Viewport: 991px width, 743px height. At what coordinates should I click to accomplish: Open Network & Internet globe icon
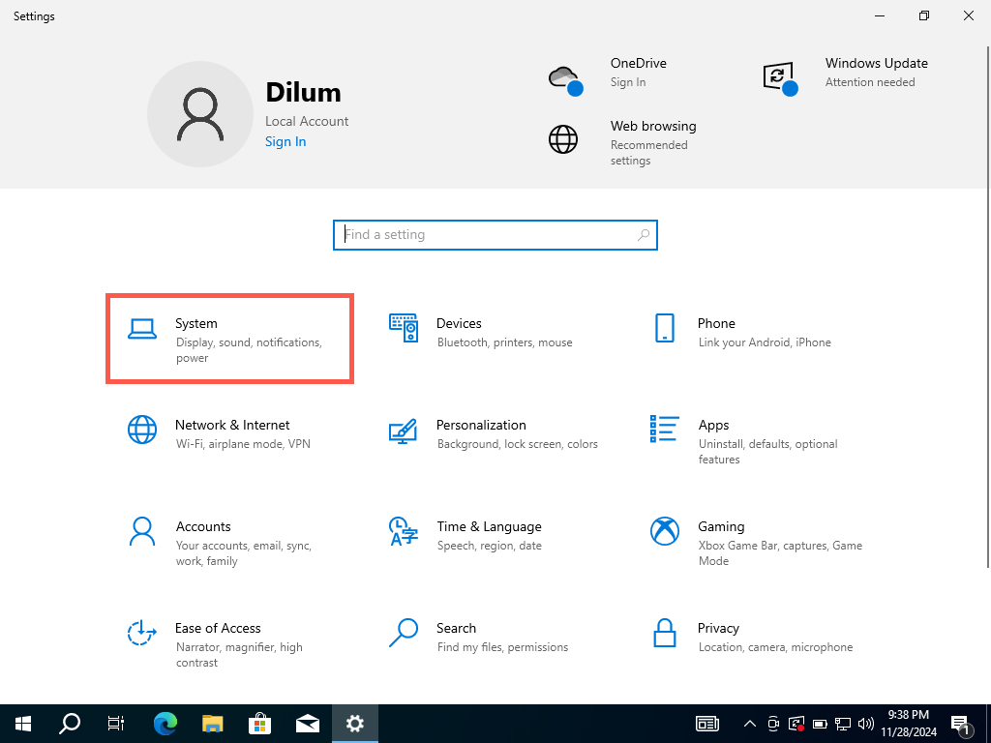click(142, 430)
